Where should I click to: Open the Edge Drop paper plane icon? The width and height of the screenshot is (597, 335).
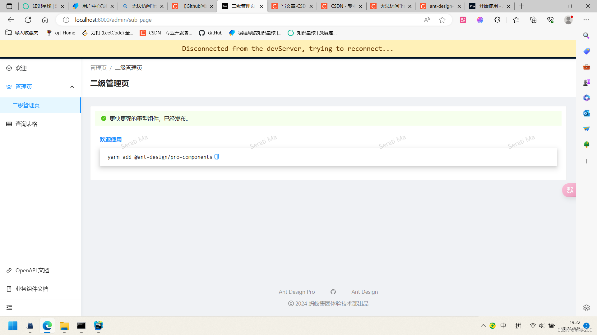tap(586, 129)
